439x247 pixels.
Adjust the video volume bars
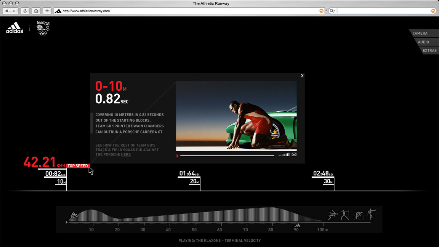[x=284, y=155]
